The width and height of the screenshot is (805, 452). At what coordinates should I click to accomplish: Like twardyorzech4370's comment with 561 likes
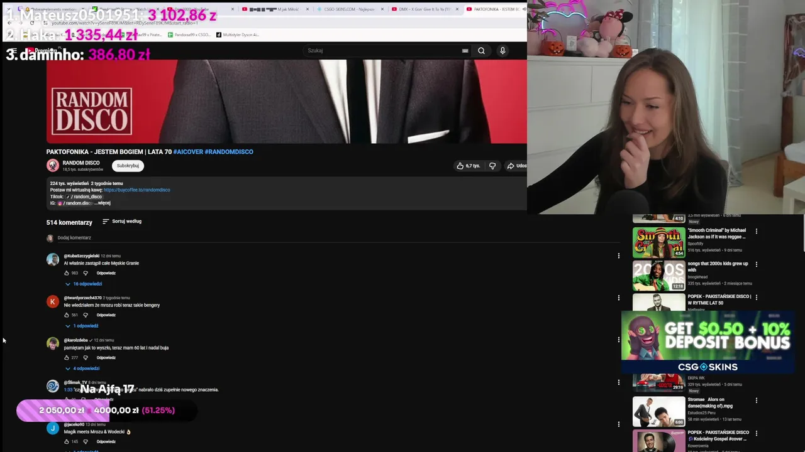[67, 315]
